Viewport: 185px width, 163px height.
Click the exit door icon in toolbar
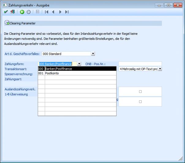pyautogui.click(x=13, y=12)
